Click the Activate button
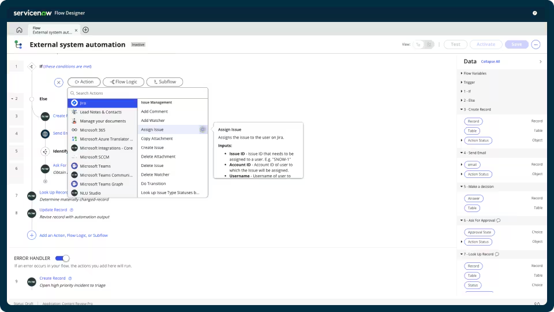This screenshot has height=312, width=554. (x=486, y=44)
